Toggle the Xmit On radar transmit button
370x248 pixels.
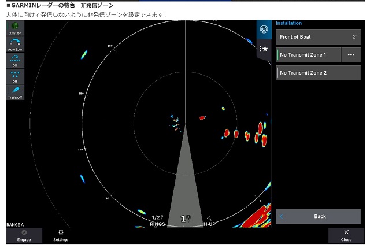point(15,28)
